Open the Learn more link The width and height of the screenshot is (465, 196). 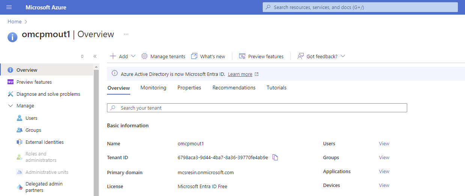click(x=240, y=74)
